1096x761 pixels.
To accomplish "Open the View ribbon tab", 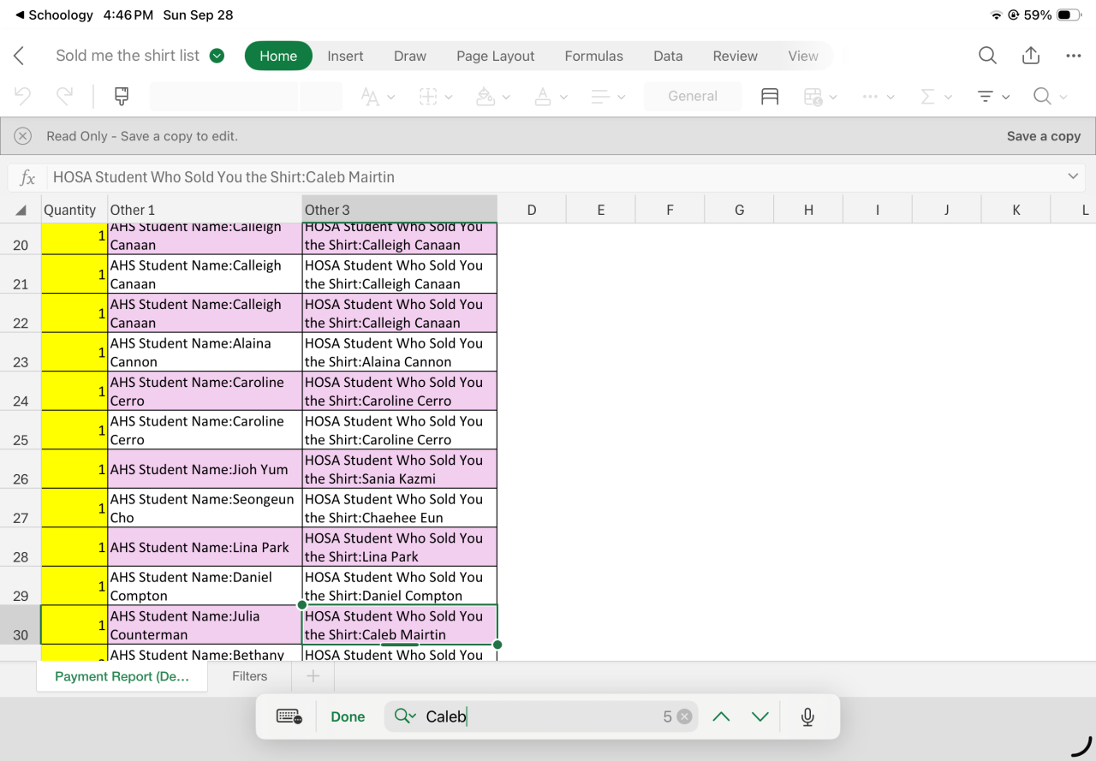I will tap(803, 56).
